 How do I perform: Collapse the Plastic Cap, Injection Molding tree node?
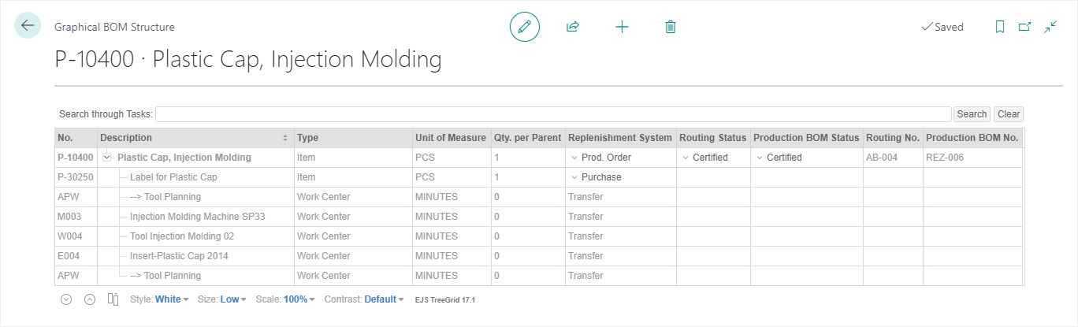107,158
